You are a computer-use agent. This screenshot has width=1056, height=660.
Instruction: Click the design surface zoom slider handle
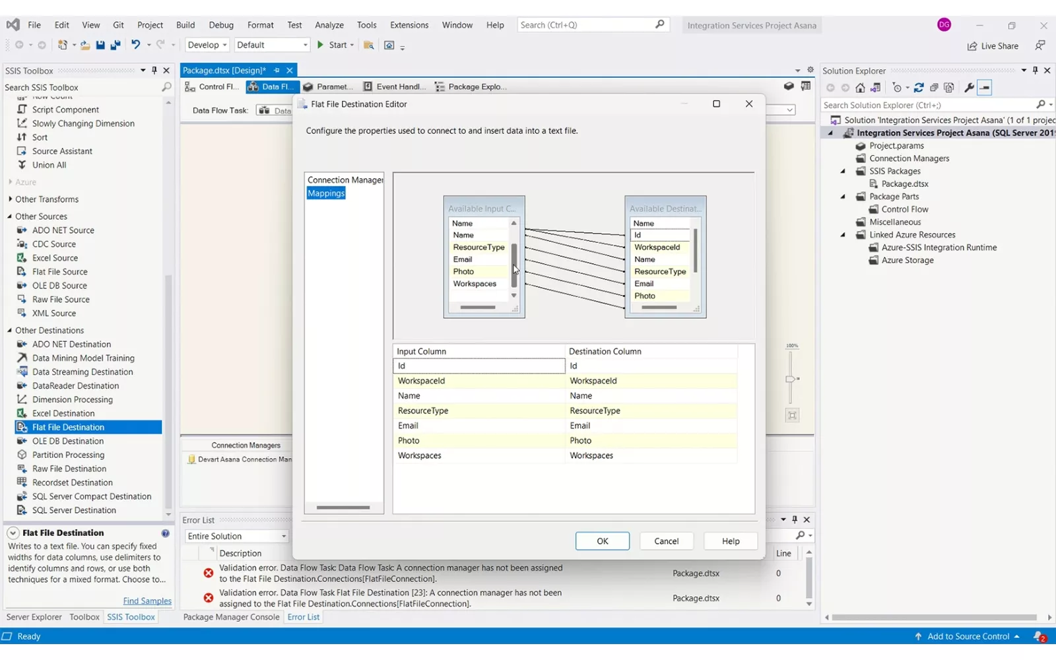[790, 379]
